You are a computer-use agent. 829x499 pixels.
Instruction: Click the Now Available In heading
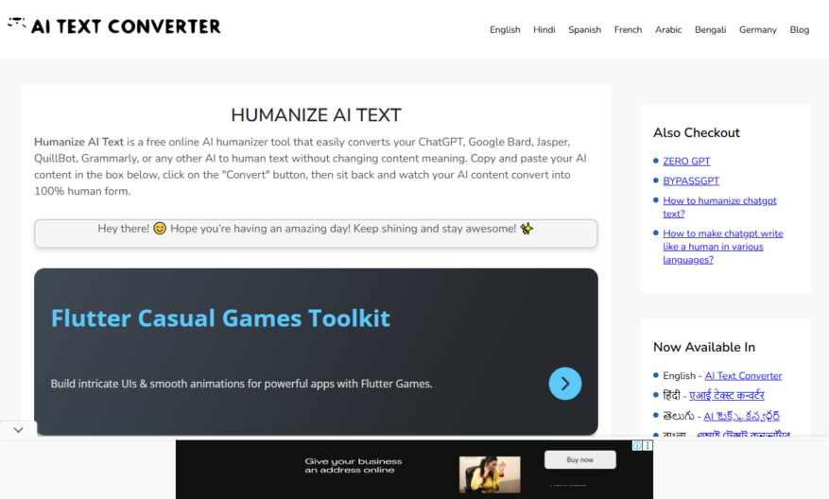(x=704, y=347)
